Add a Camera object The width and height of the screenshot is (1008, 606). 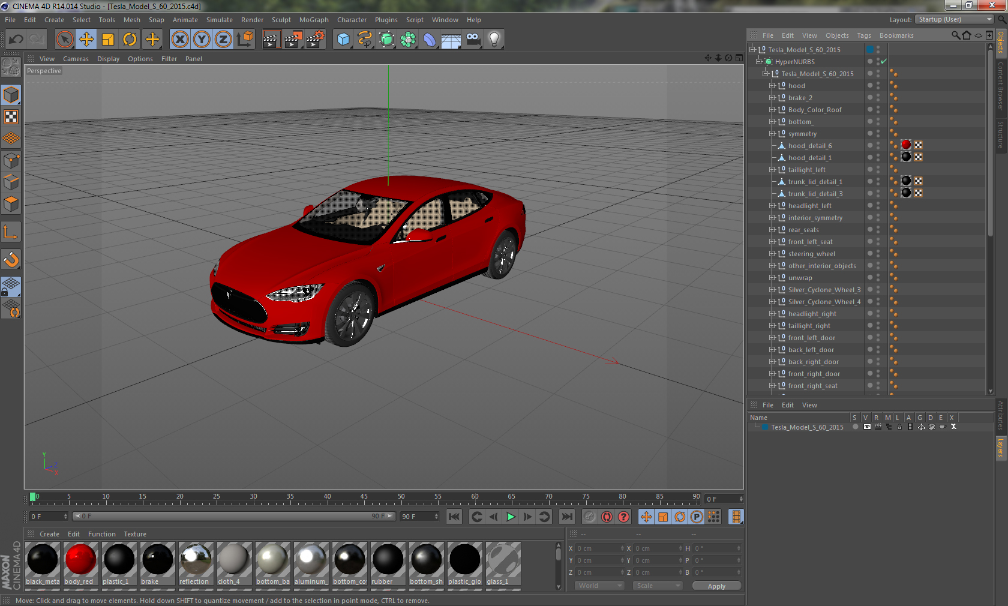pyautogui.click(x=473, y=40)
